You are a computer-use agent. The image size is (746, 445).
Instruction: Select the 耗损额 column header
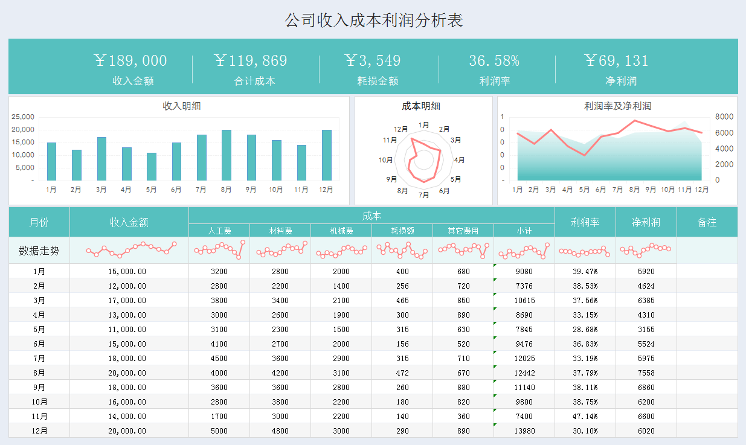click(402, 230)
